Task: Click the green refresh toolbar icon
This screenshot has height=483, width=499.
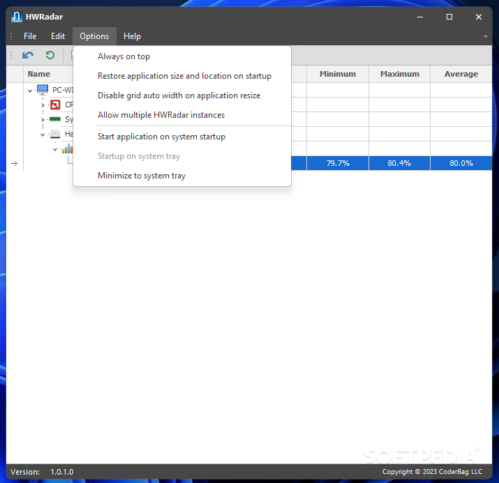Action: pyautogui.click(x=50, y=55)
